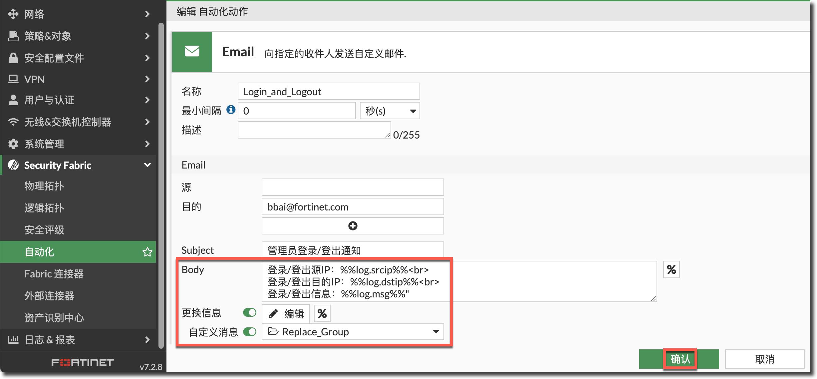Screen dimensions: 817x379
Task: Click the gear icon for 系统管理
Action: click(x=13, y=144)
